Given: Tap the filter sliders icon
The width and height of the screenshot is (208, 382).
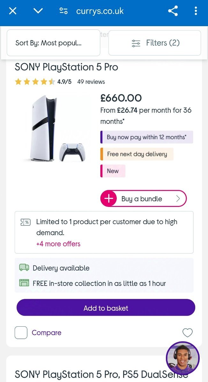Looking at the screenshot, I should click(136, 43).
